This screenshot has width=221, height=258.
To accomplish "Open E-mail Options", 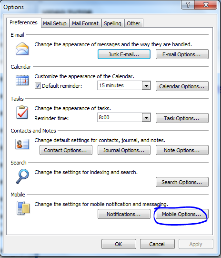I will 182,54.
